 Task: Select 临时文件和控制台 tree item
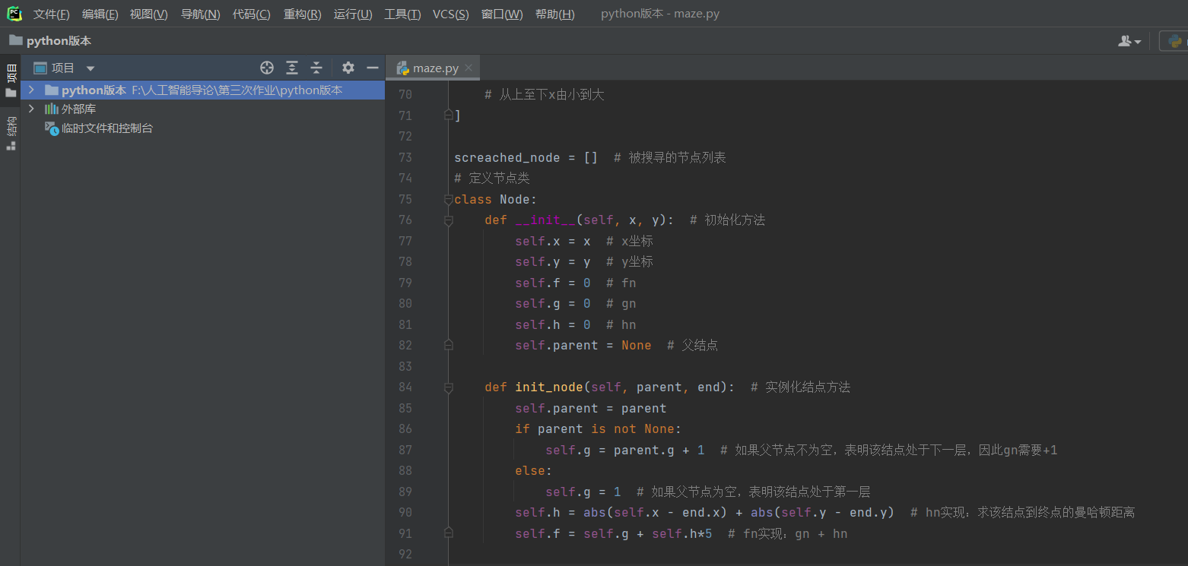[x=107, y=128]
